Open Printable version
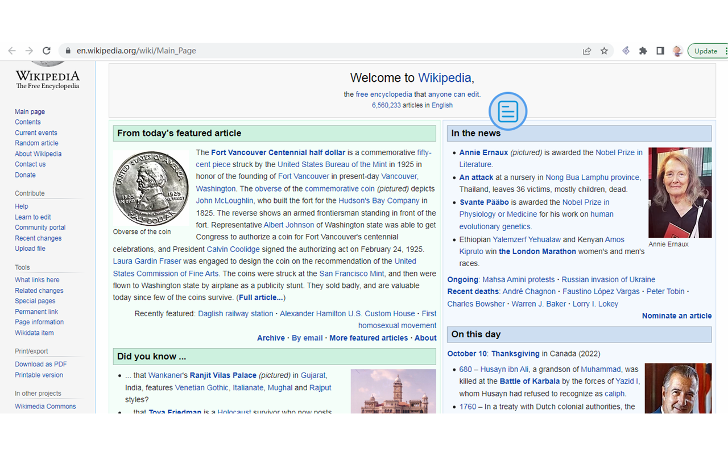Image resolution: width=728 pixels, height=455 pixels. [39, 375]
